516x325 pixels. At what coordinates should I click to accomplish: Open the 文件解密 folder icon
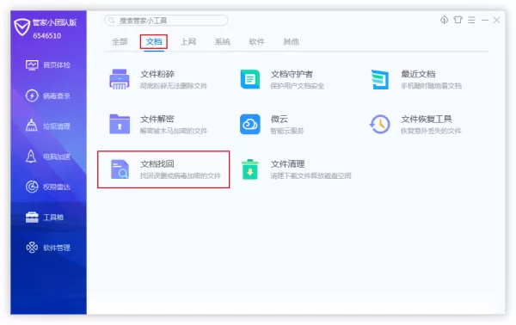[120, 124]
